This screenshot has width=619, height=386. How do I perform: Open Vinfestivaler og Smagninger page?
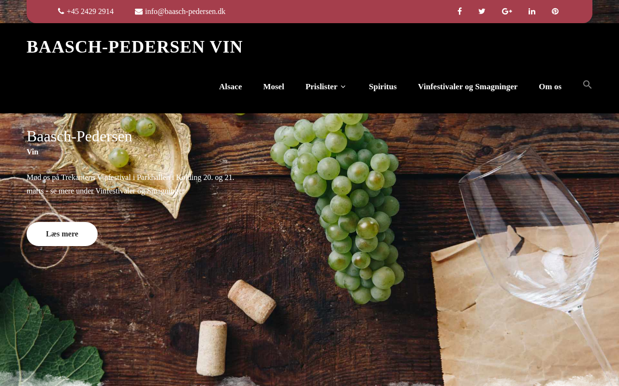(468, 87)
